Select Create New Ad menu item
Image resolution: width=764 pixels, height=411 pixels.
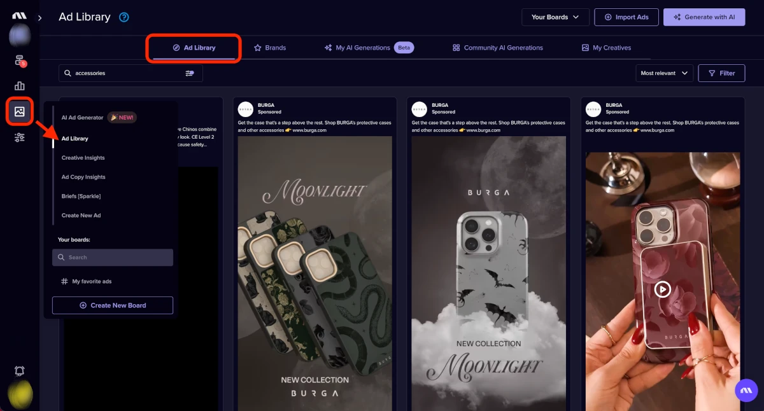pyautogui.click(x=81, y=216)
